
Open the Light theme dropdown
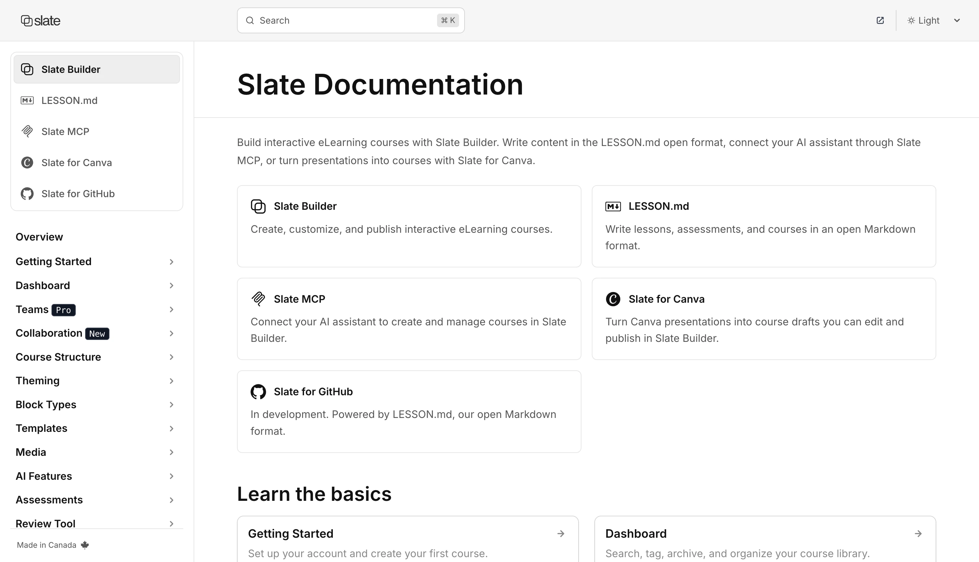pos(934,20)
